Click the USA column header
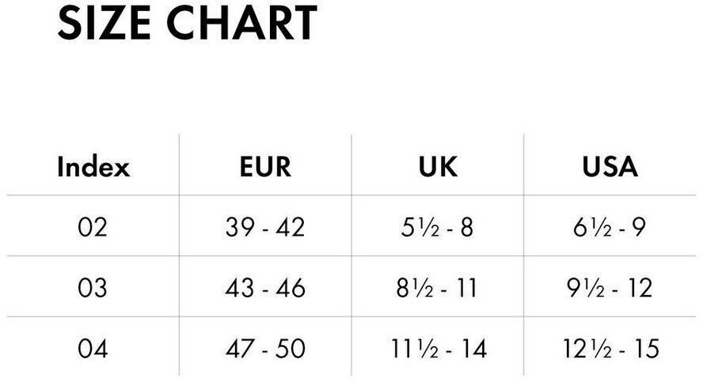 610,167
